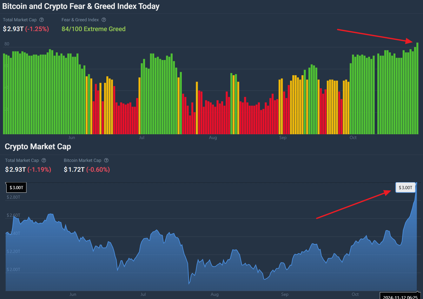Click the Oct label on Fear & Greed axis

[x=353, y=137]
